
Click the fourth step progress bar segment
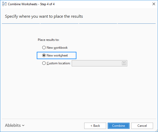(x=137, y=23)
